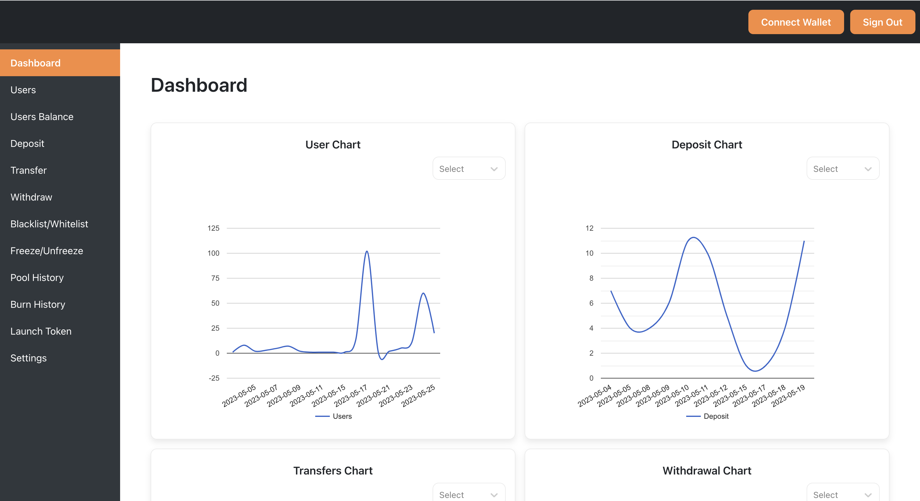Toggle the Deposit legend series
This screenshot has width=920, height=501.
pyautogui.click(x=708, y=416)
